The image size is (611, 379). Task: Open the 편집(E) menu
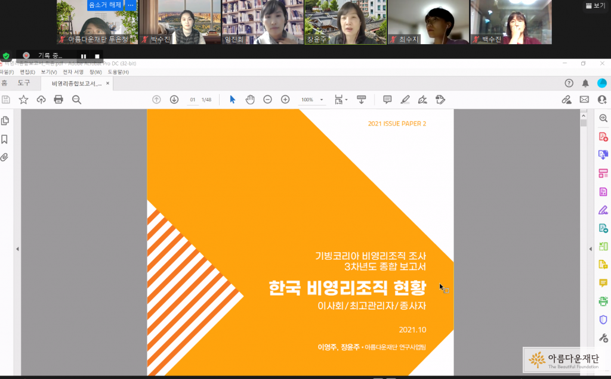pyautogui.click(x=27, y=72)
